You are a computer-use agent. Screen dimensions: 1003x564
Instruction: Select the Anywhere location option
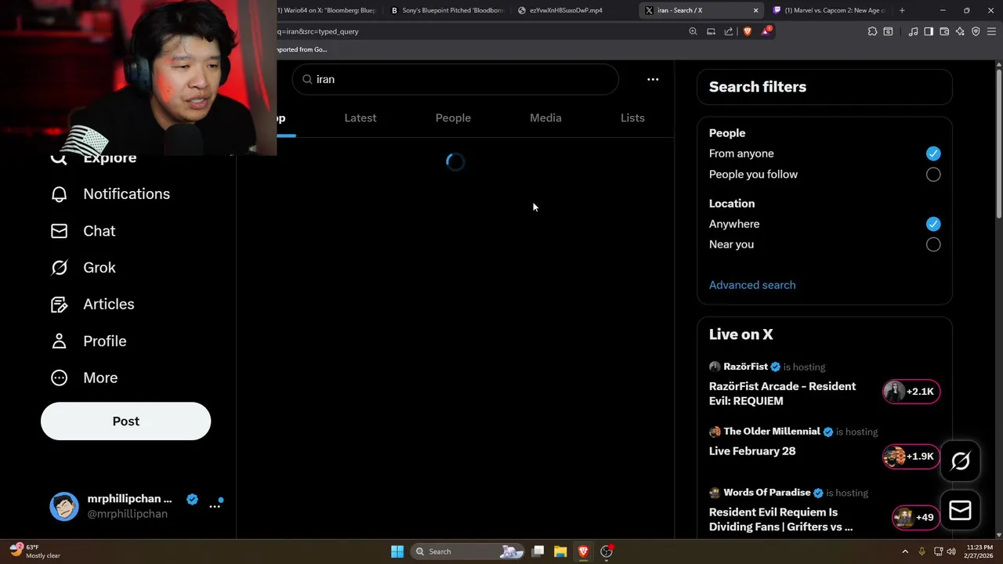(x=933, y=224)
